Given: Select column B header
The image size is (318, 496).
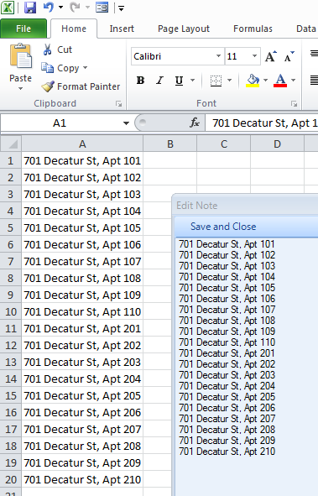Looking at the screenshot, I should point(170,144).
